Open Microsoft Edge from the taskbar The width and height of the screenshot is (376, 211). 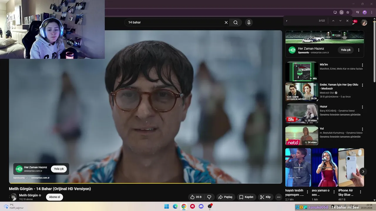(x=175, y=206)
